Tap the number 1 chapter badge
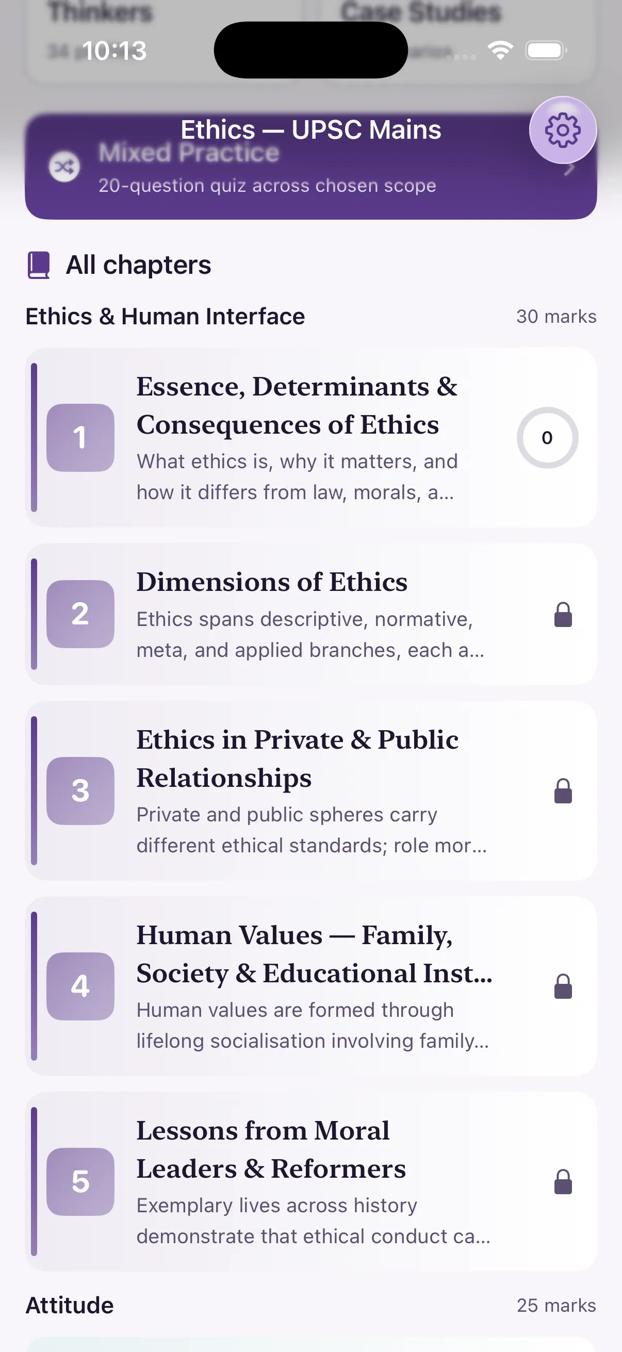 point(80,438)
